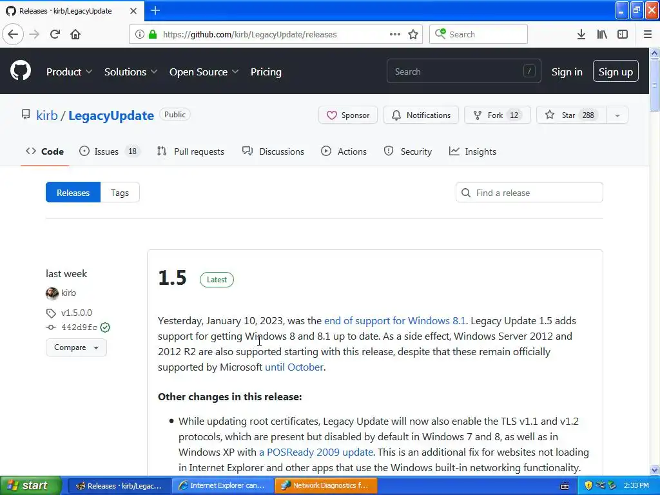The width and height of the screenshot is (660, 495).
Task: Toggle the Firefox sidebar icon
Action: pos(623,34)
